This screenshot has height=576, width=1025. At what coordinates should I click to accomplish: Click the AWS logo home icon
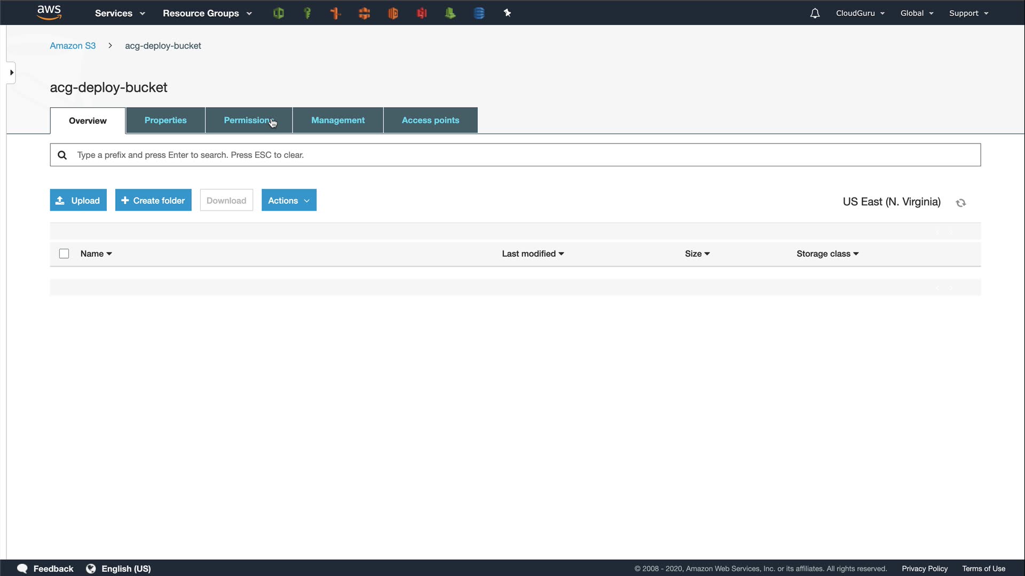49,12
